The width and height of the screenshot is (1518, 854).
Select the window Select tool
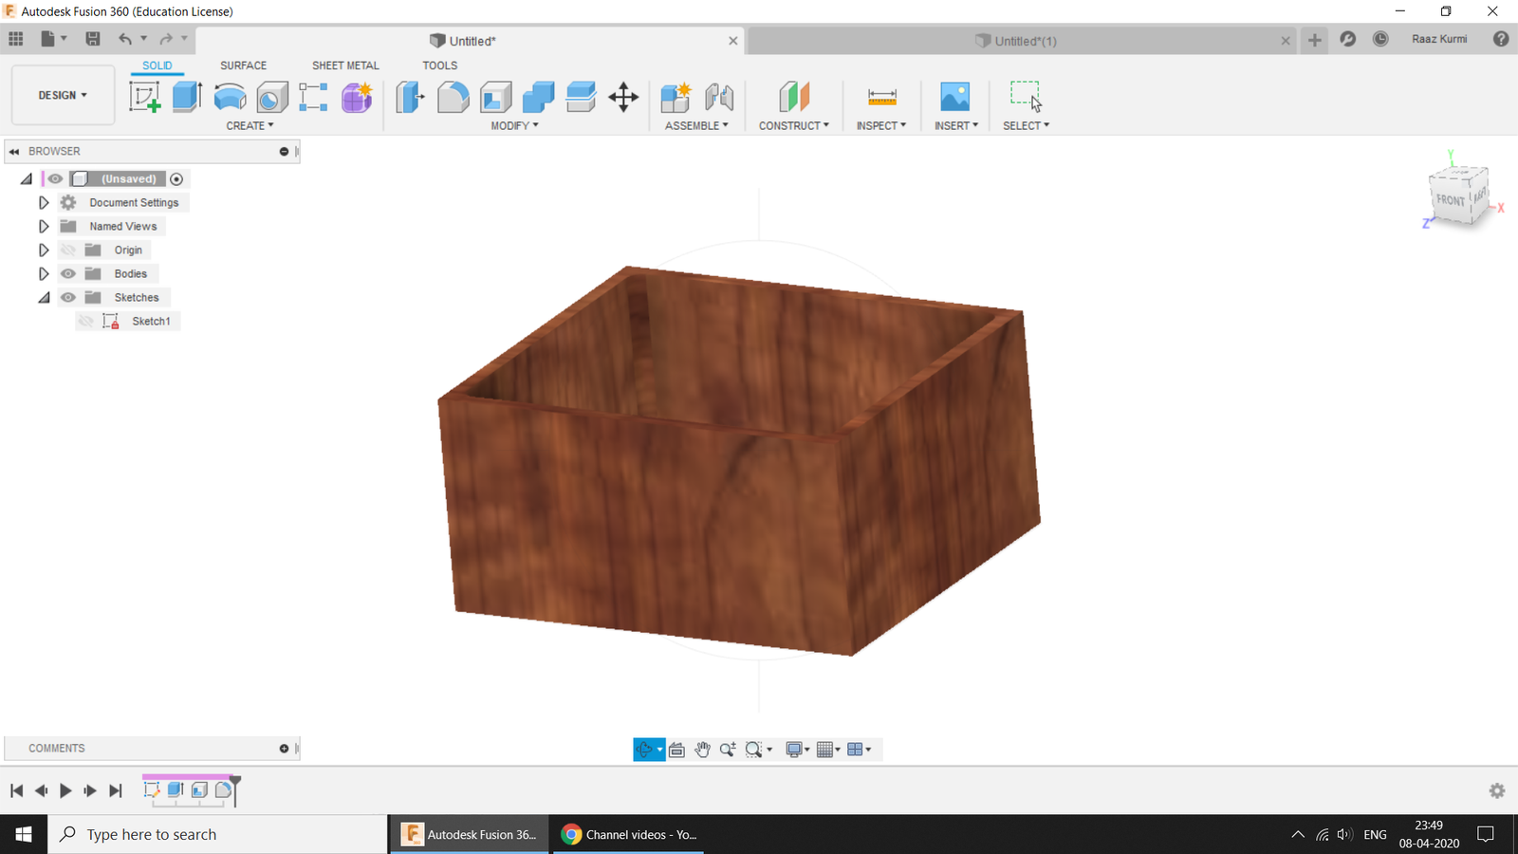[1026, 97]
